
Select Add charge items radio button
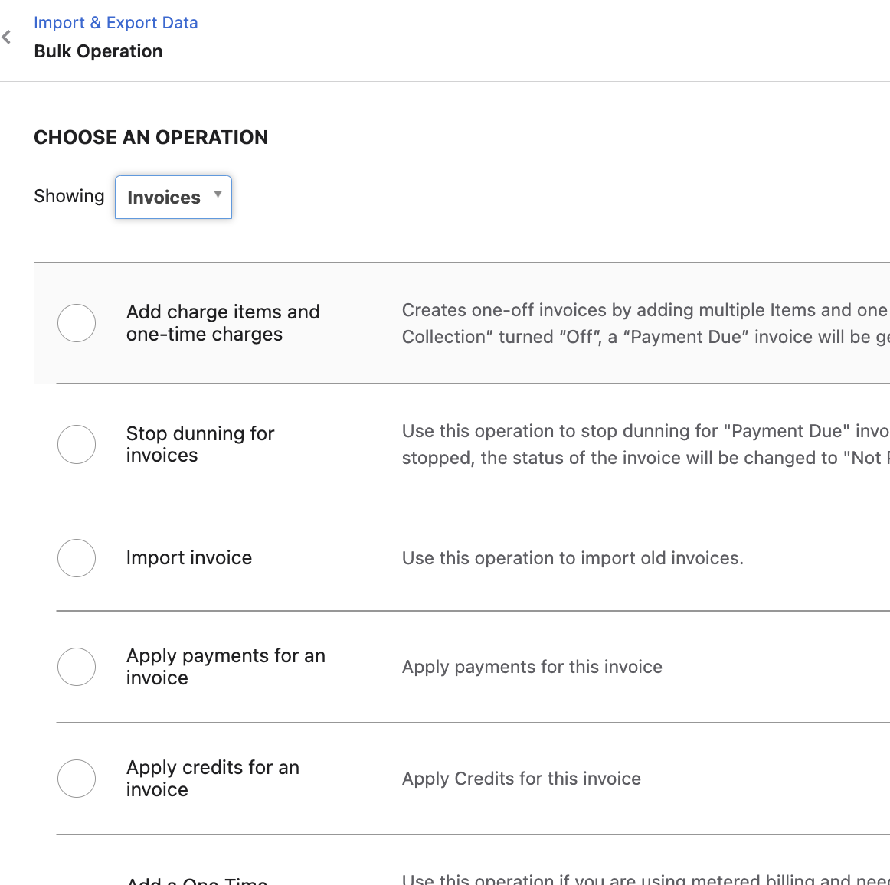77,323
